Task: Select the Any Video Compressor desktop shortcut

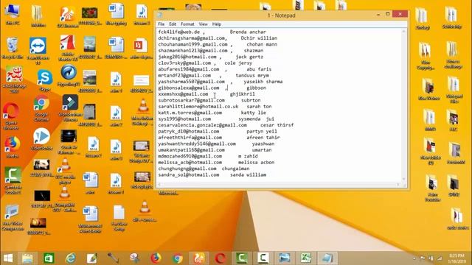Action: [x=13, y=218]
